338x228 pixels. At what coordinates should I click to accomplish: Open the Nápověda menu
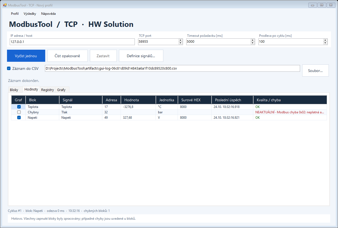[48, 14]
